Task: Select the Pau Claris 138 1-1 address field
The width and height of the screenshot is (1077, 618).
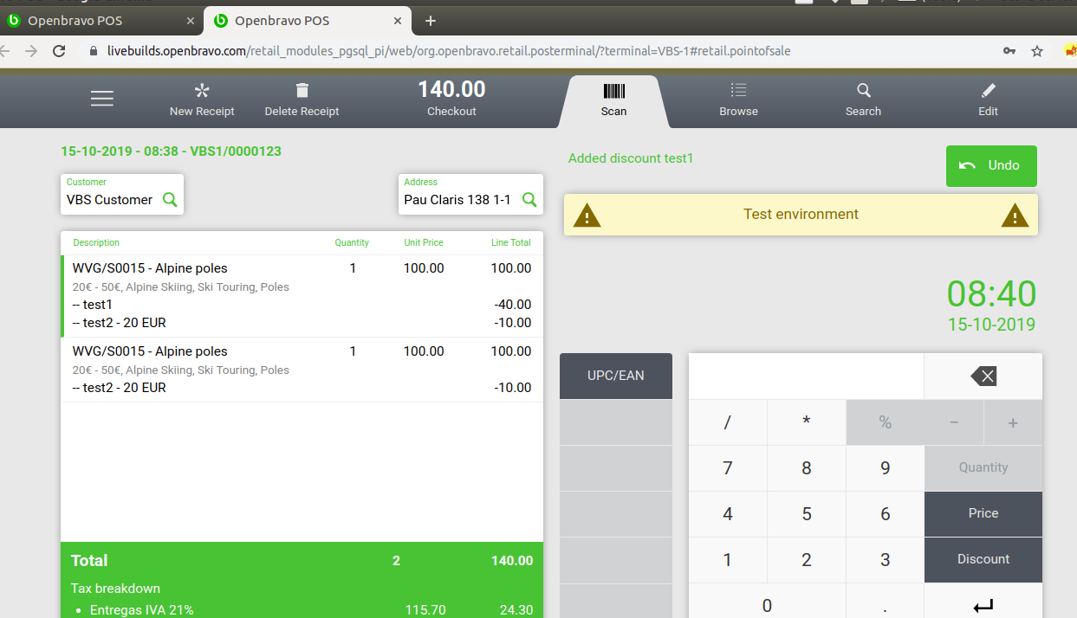Action: click(470, 194)
